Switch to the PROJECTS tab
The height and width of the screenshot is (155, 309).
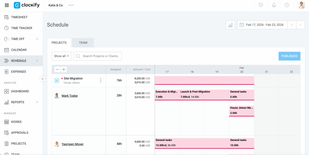59,43
